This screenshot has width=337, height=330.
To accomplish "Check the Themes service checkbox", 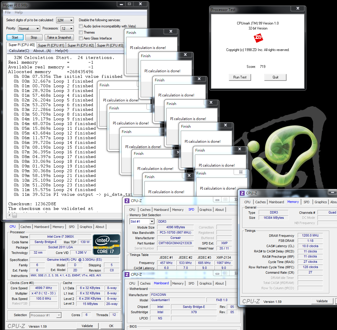I will coord(81,32).
